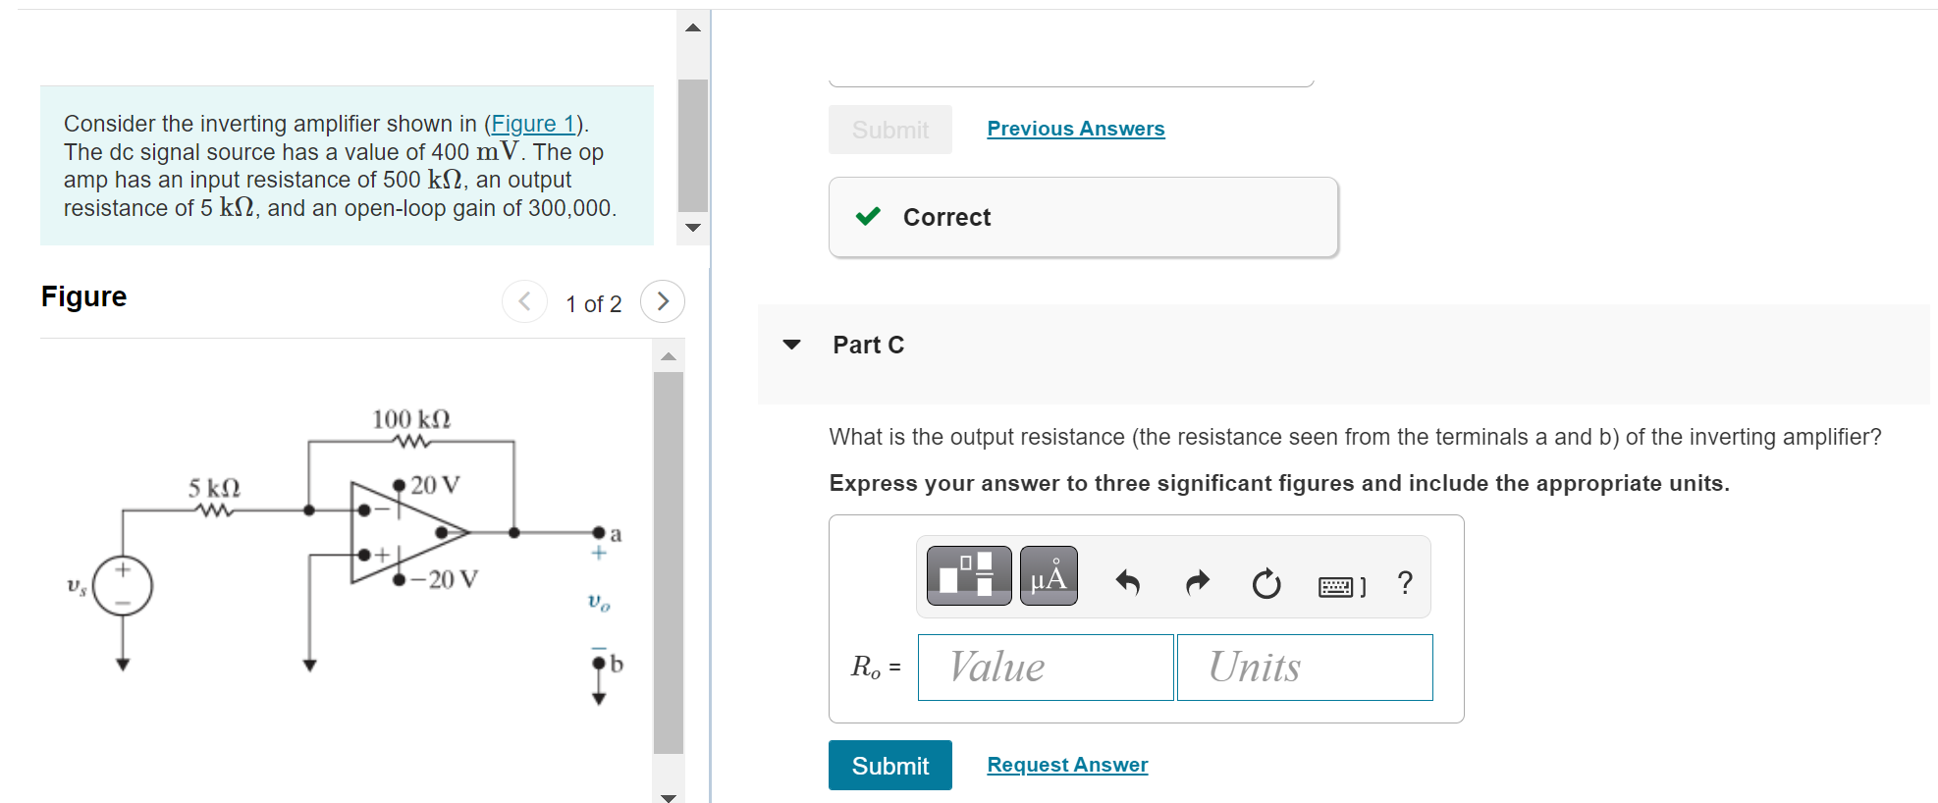View Previous Answers link
This screenshot has height=803, width=1938.
pos(1076,129)
